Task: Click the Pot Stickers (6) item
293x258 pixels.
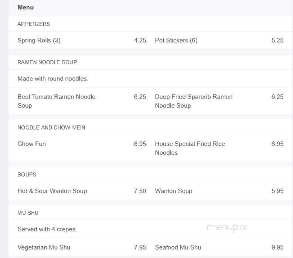Action: 176,41
